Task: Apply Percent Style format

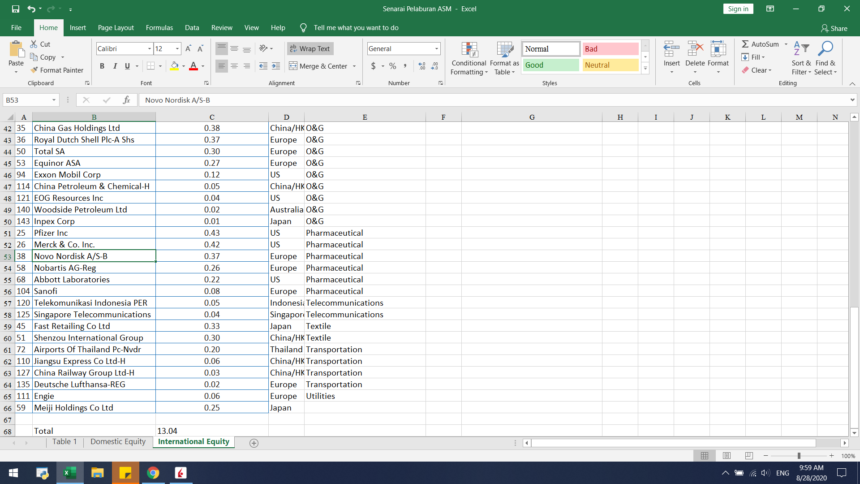Action: 393,66
